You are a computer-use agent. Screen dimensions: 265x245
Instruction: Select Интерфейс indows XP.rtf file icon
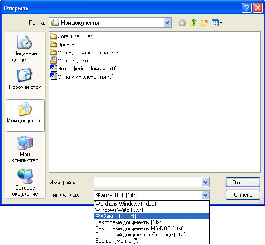tap(53, 68)
